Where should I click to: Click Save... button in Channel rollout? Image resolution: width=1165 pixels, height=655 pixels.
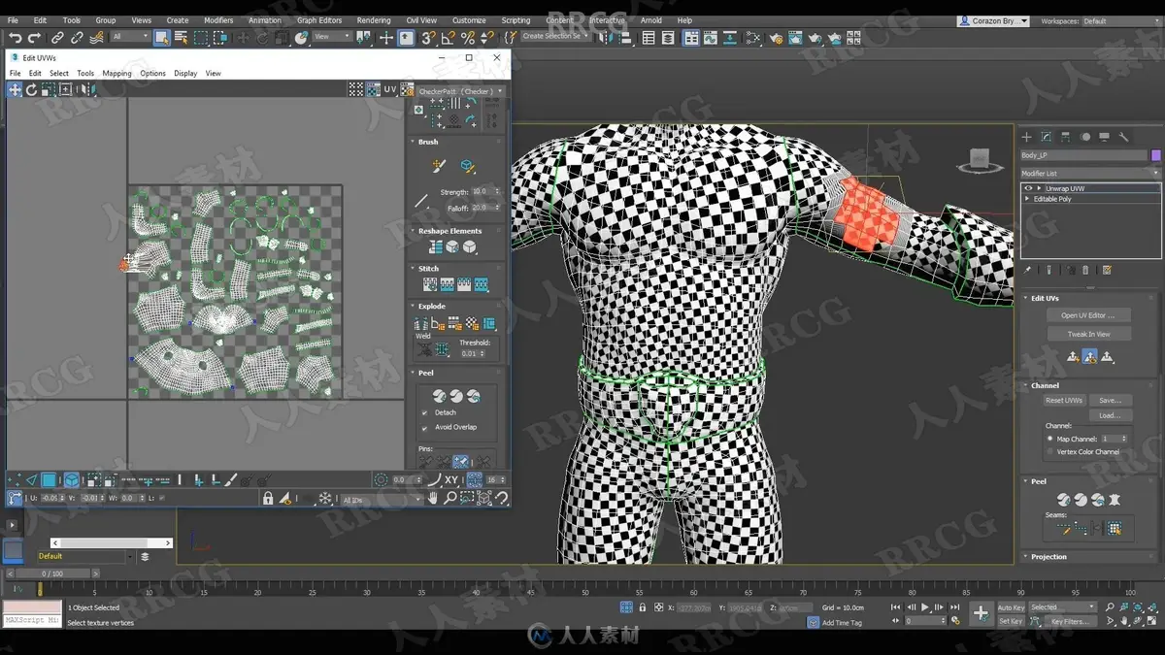click(x=1110, y=400)
